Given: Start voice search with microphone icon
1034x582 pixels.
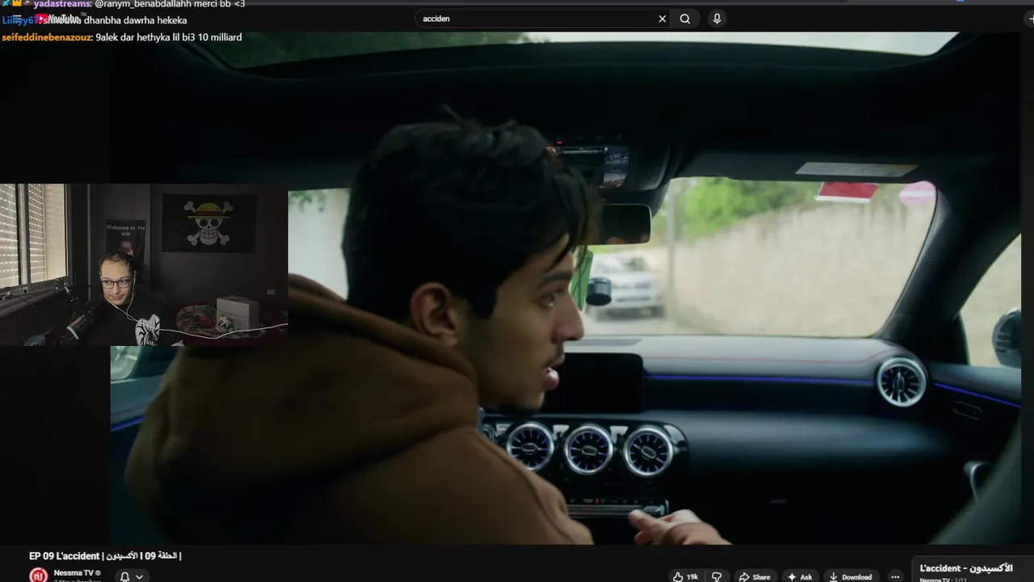Looking at the screenshot, I should [x=717, y=19].
